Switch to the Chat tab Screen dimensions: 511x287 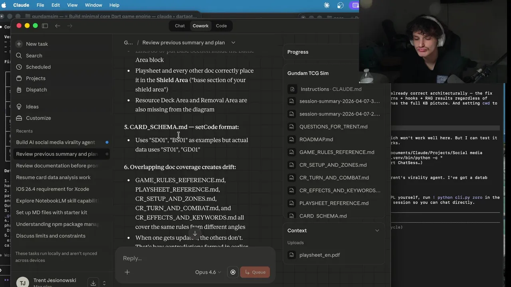tap(180, 26)
